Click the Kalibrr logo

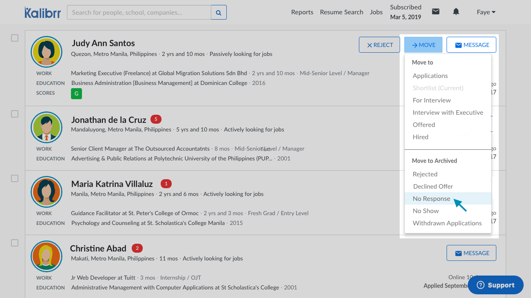pos(42,12)
